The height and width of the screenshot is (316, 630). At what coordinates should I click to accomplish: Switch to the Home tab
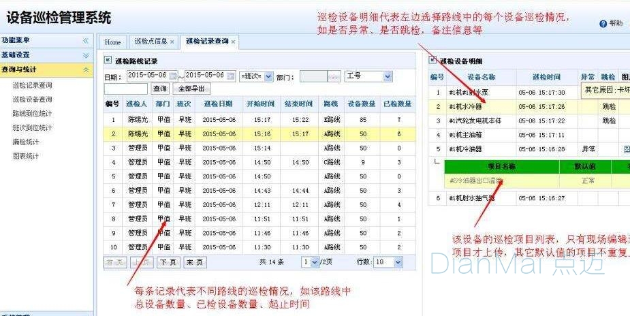coord(112,42)
